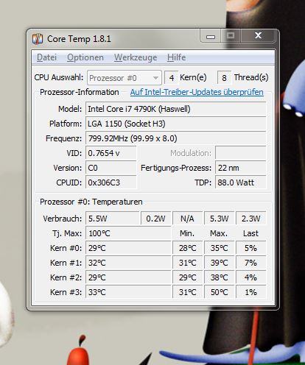This screenshot has height=365, width=305.
Task: Open the Hilfe menu
Action: [176, 57]
